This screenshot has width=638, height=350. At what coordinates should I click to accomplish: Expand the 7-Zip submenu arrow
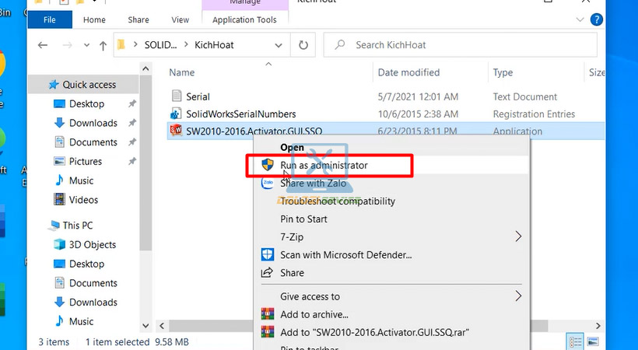tap(518, 236)
